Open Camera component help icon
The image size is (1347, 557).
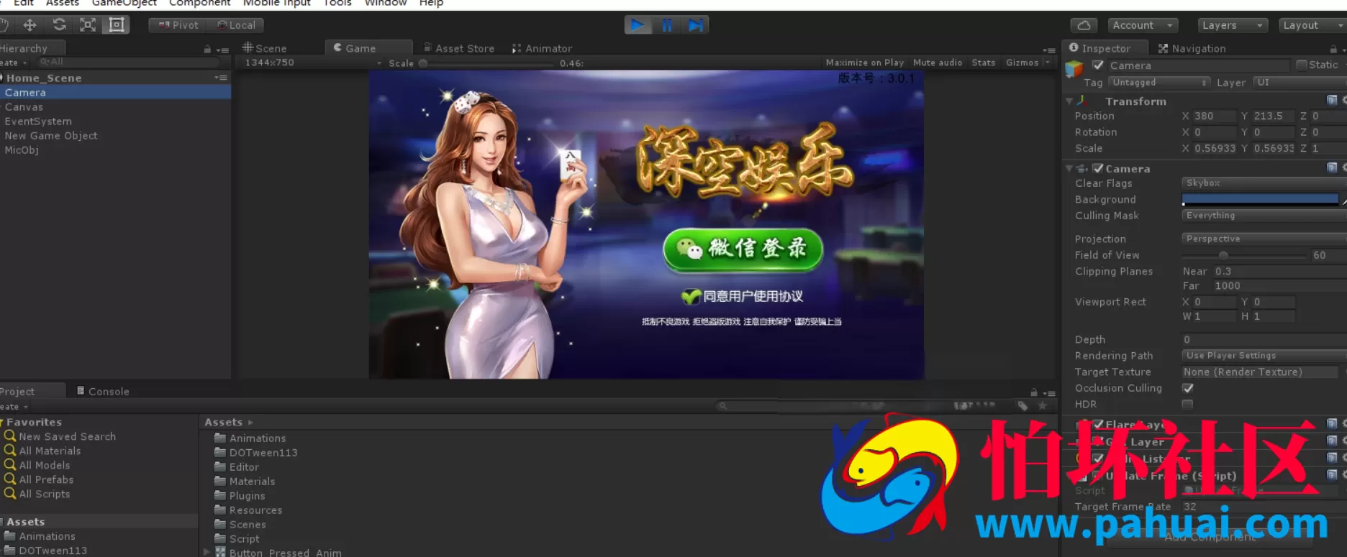coord(1332,167)
